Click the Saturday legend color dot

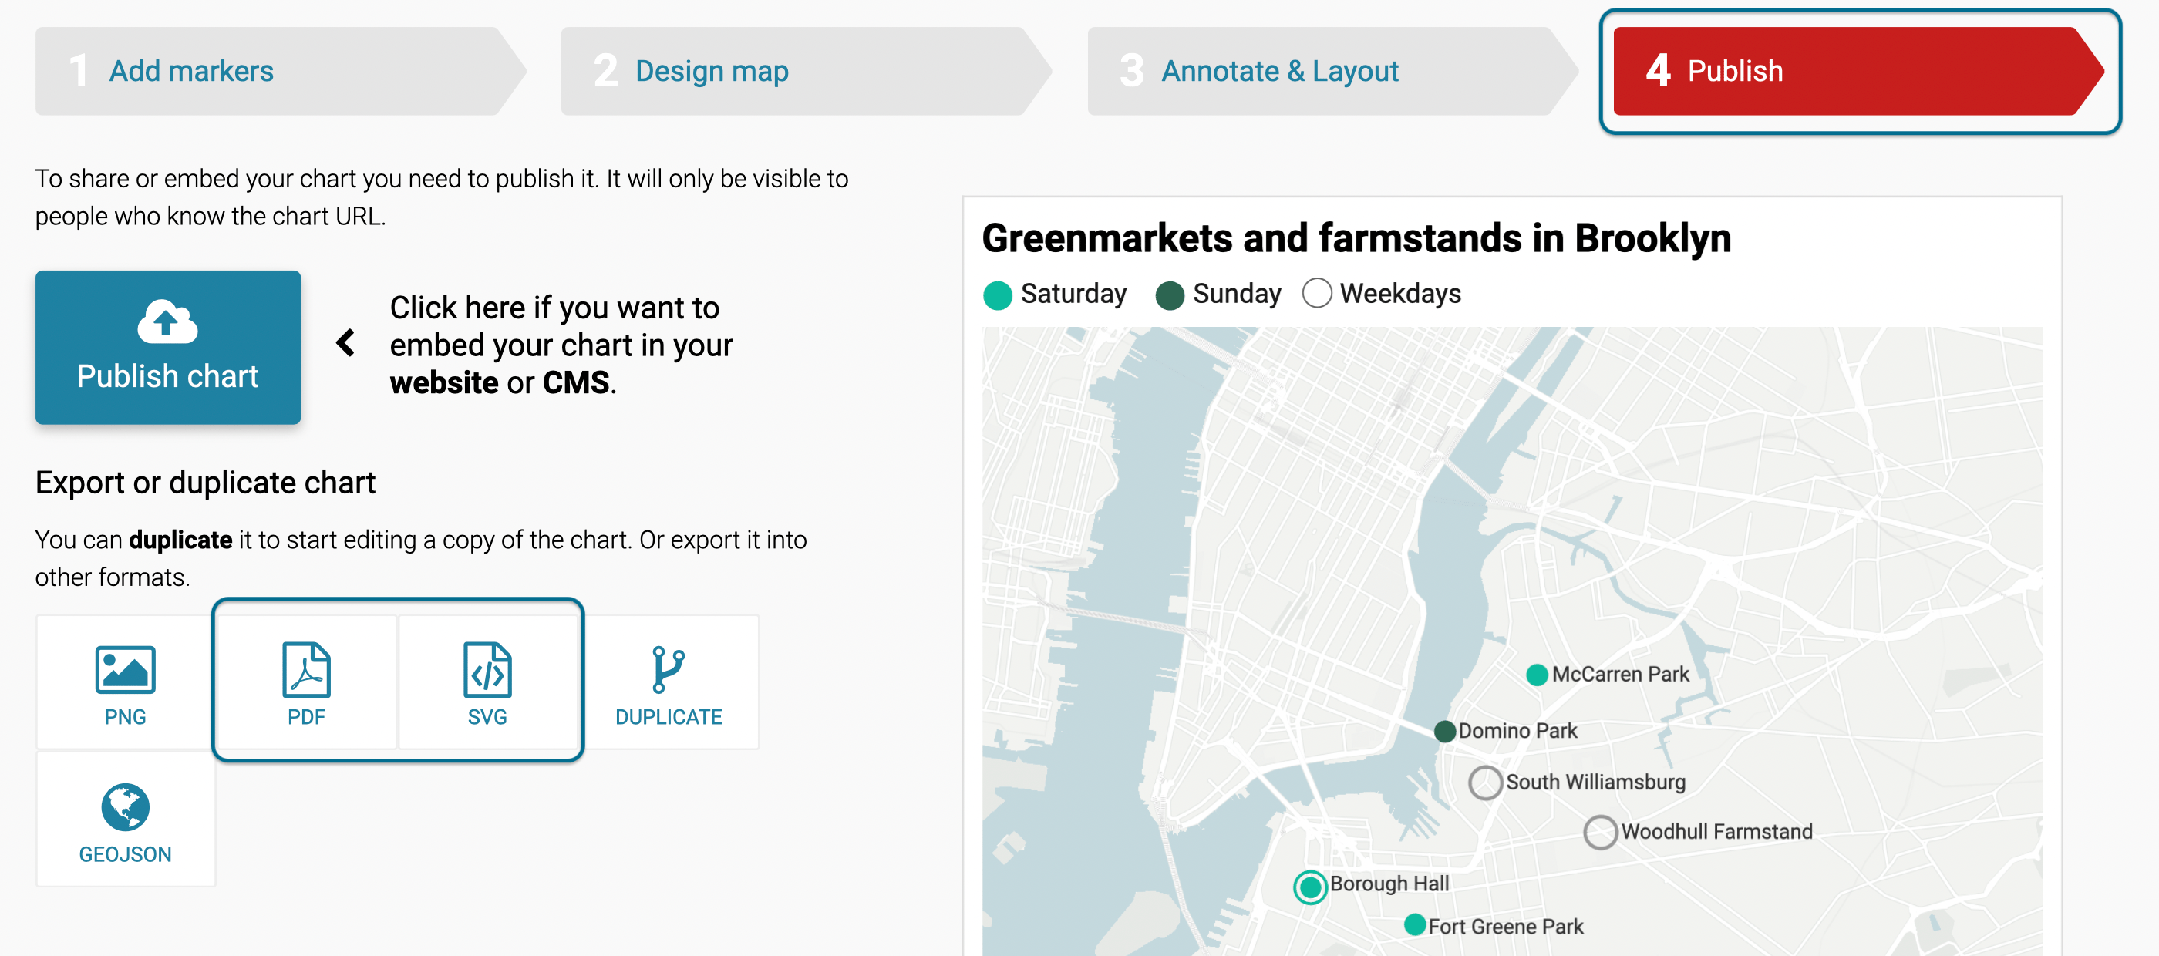click(997, 295)
